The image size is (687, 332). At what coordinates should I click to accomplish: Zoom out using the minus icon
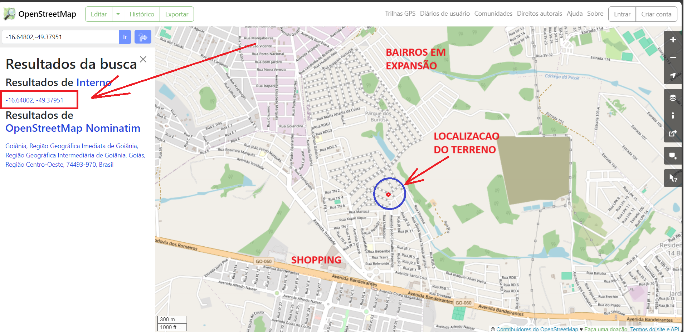point(673,57)
